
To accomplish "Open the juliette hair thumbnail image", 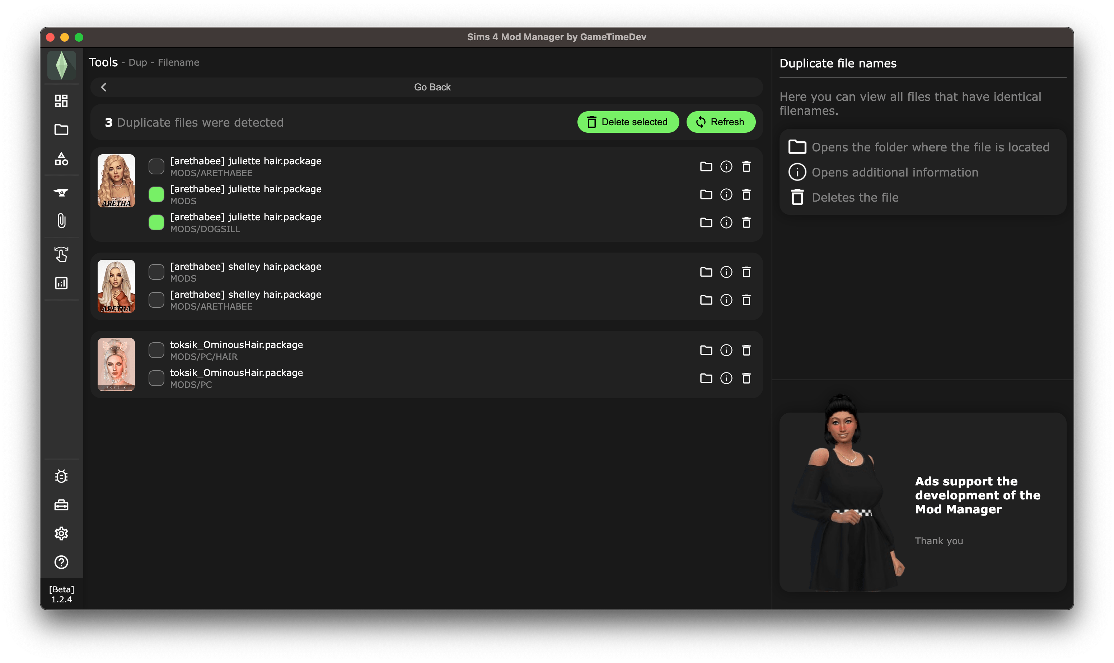I will click(116, 181).
